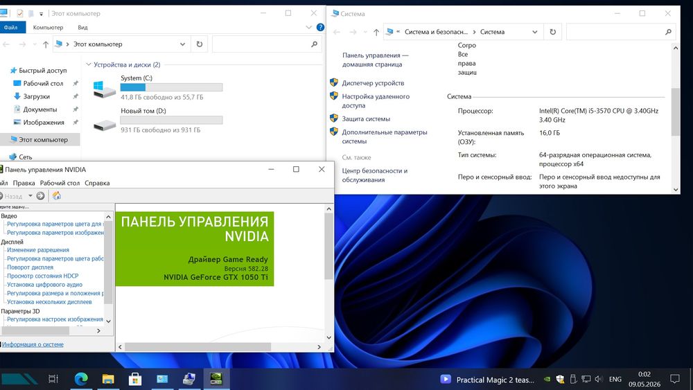Open Компьютер ribbon tab
Screen dimensions: 693x390
(x=49, y=28)
